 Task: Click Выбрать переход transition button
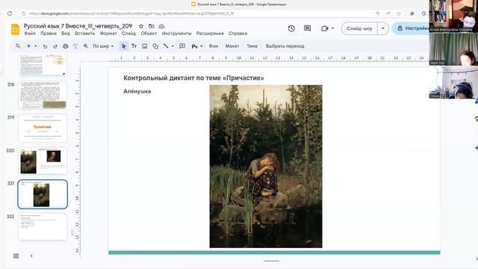coord(285,46)
